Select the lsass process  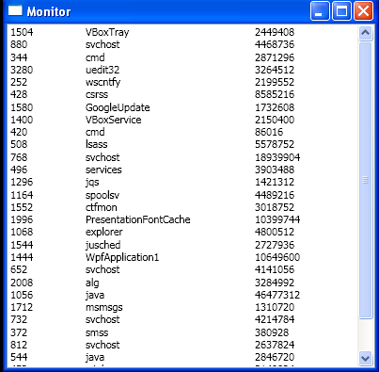(183, 144)
